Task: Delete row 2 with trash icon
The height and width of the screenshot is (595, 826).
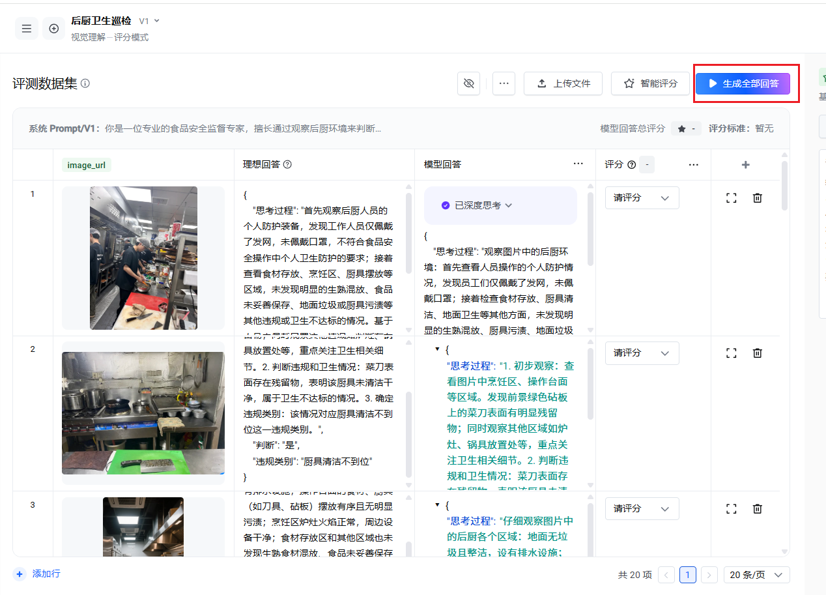Action: click(757, 353)
